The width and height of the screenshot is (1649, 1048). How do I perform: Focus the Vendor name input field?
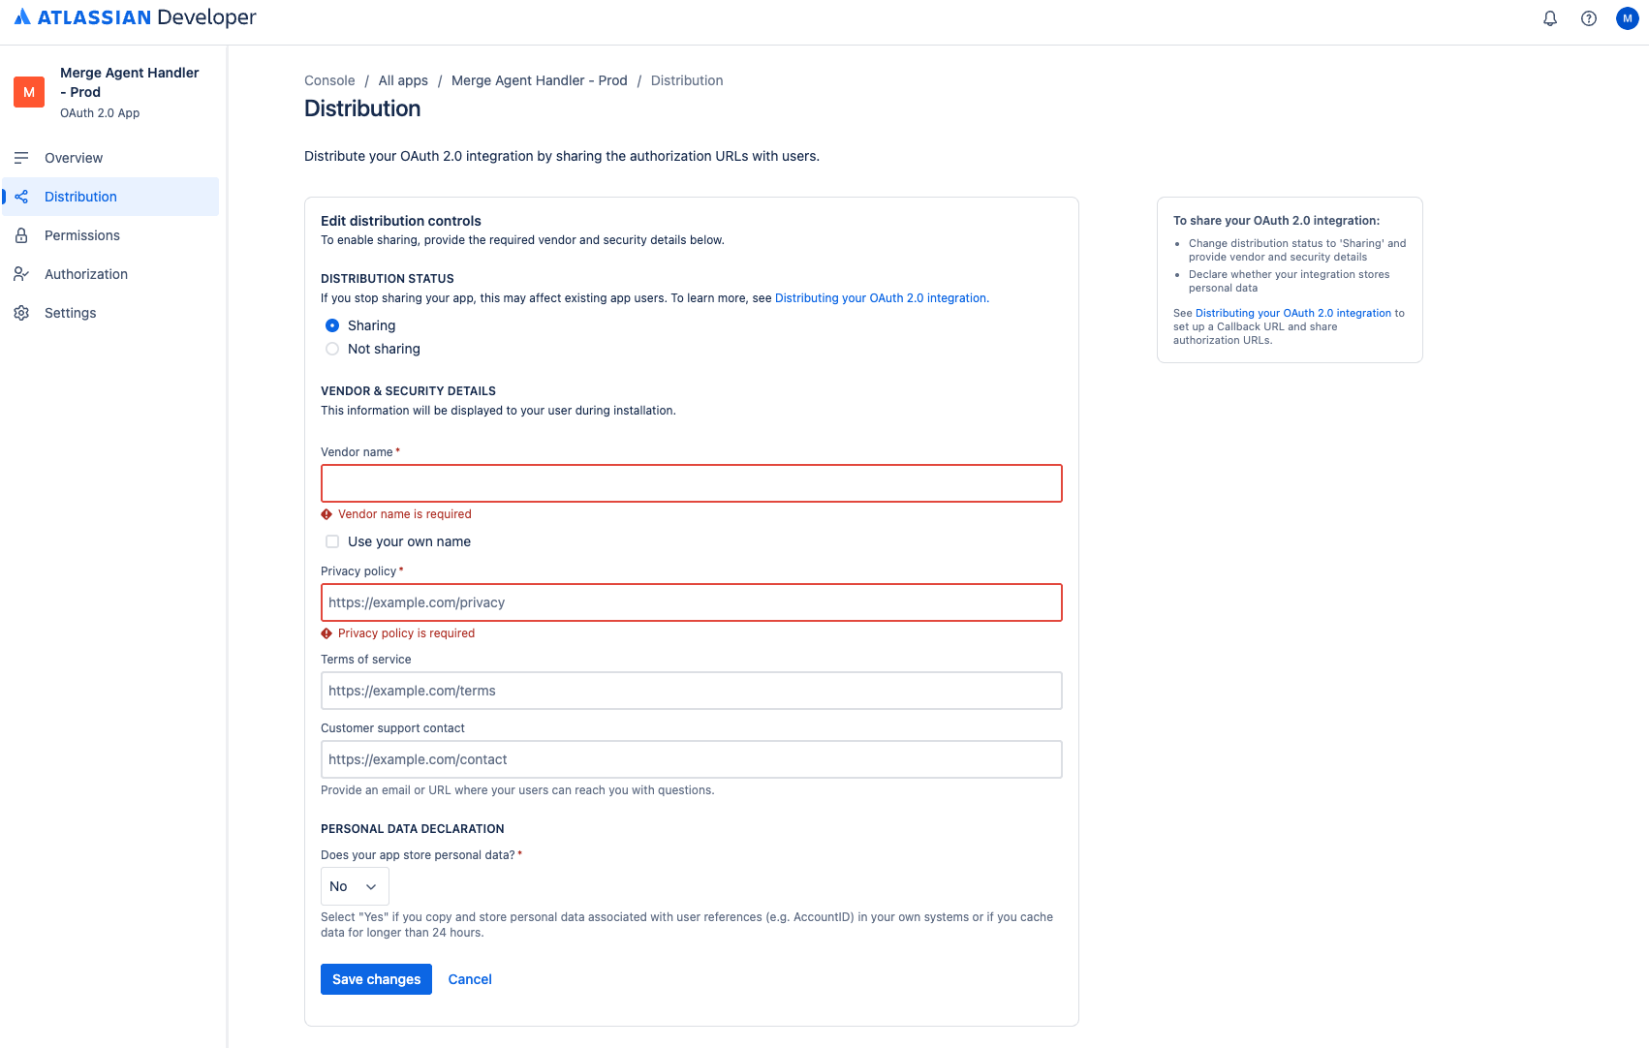[692, 483]
